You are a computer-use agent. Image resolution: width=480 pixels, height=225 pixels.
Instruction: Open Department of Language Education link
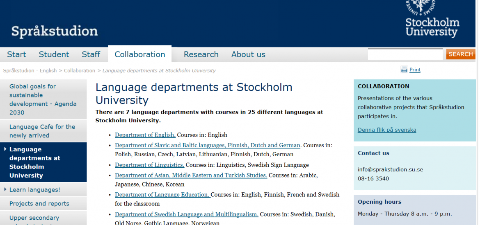162,194
